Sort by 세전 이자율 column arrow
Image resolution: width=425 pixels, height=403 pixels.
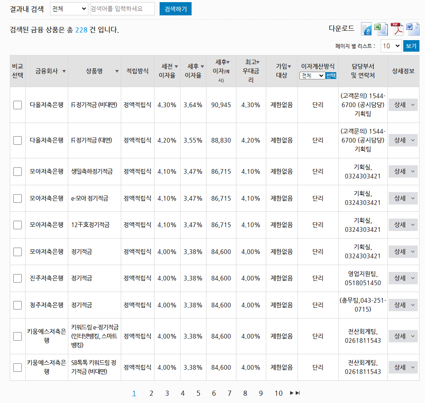[x=176, y=67]
